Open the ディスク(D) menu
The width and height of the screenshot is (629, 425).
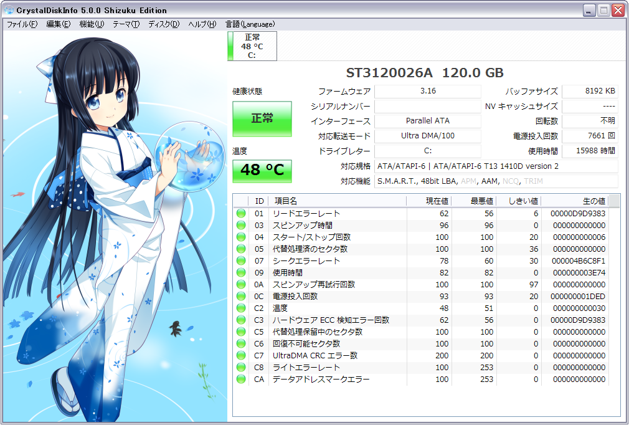coord(164,24)
